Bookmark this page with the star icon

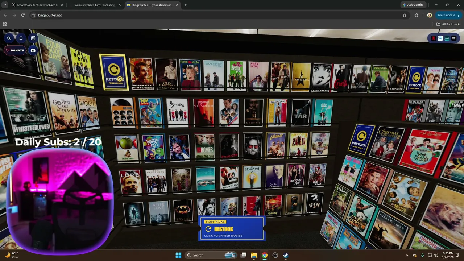click(405, 15)
